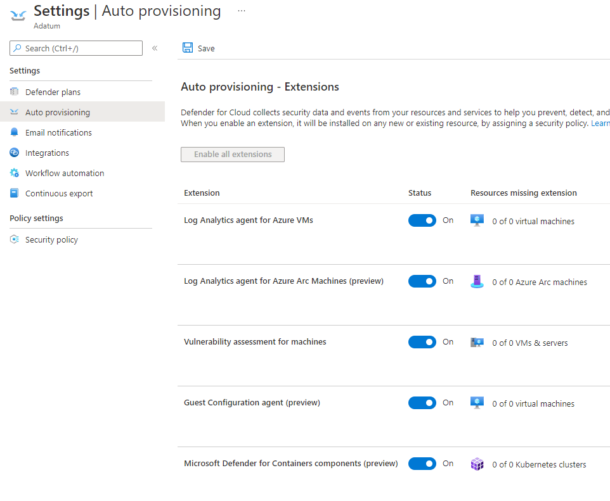Click the Defender plans sidebar icon

(15, 92)
